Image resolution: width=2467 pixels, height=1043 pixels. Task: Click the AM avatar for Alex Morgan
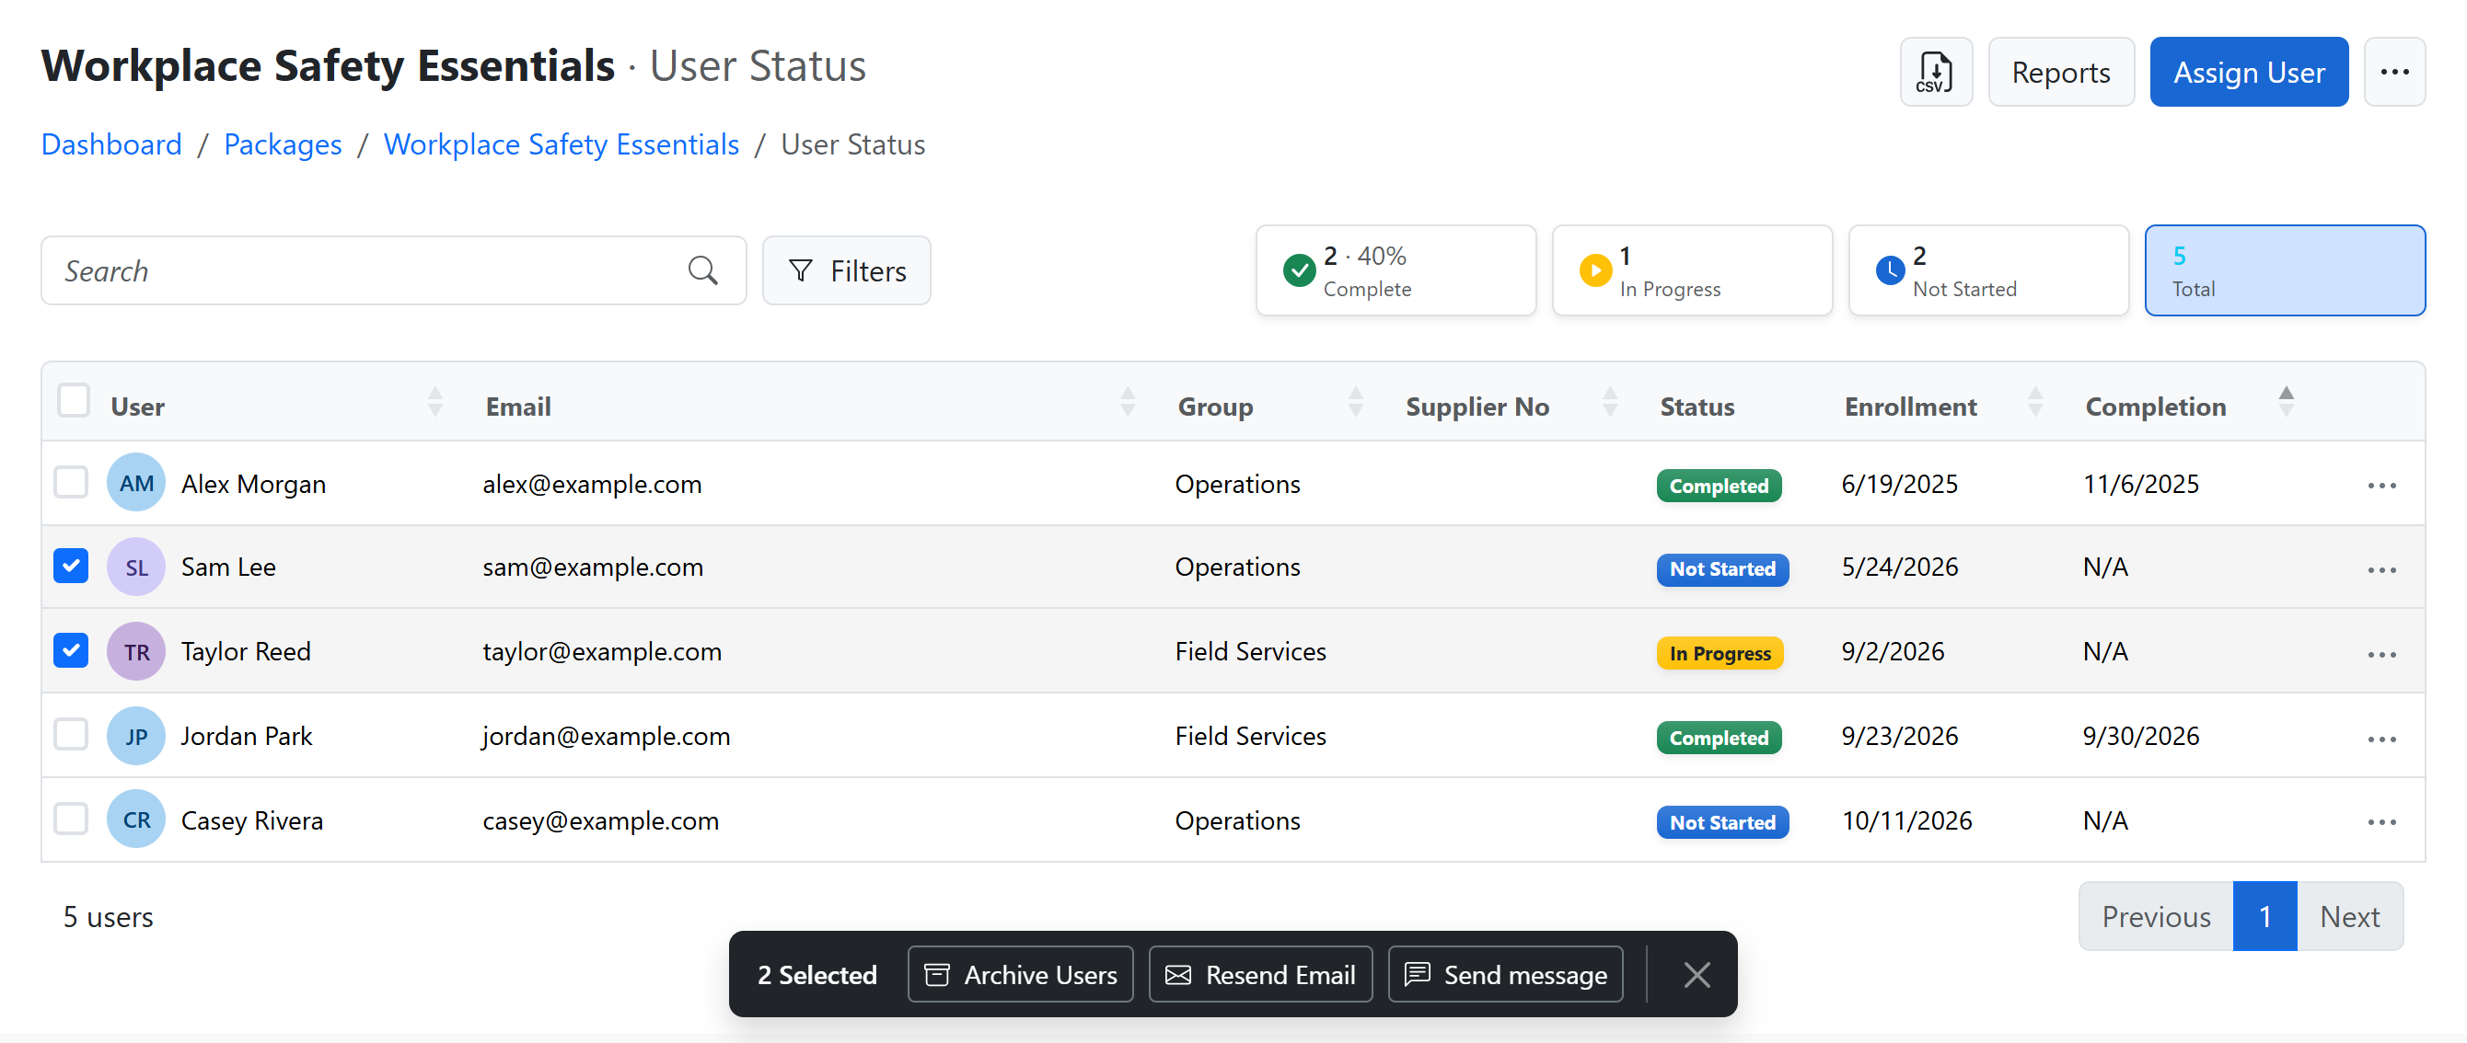click(136, 483)
